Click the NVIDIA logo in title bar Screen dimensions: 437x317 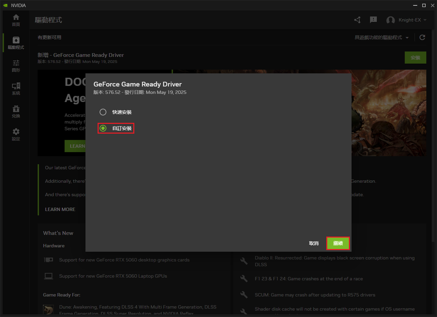click(x=5, y=5)
